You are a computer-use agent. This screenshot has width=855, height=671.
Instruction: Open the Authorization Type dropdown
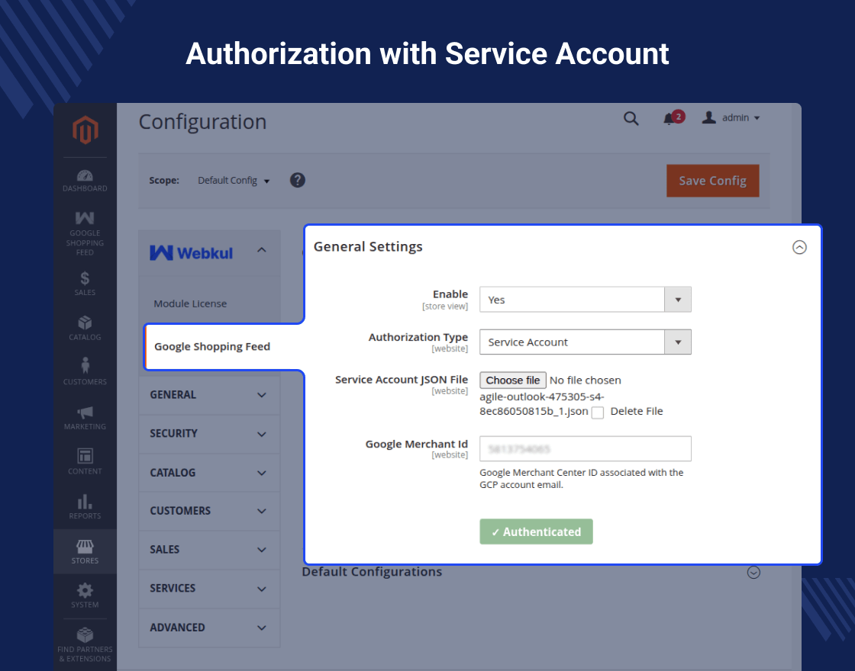click(585, 342)
